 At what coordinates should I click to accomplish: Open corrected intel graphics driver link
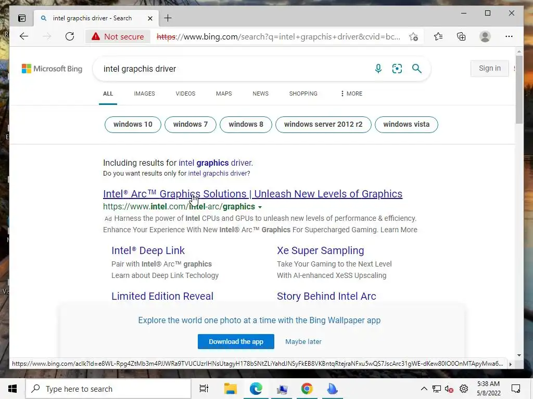point(215,163)
